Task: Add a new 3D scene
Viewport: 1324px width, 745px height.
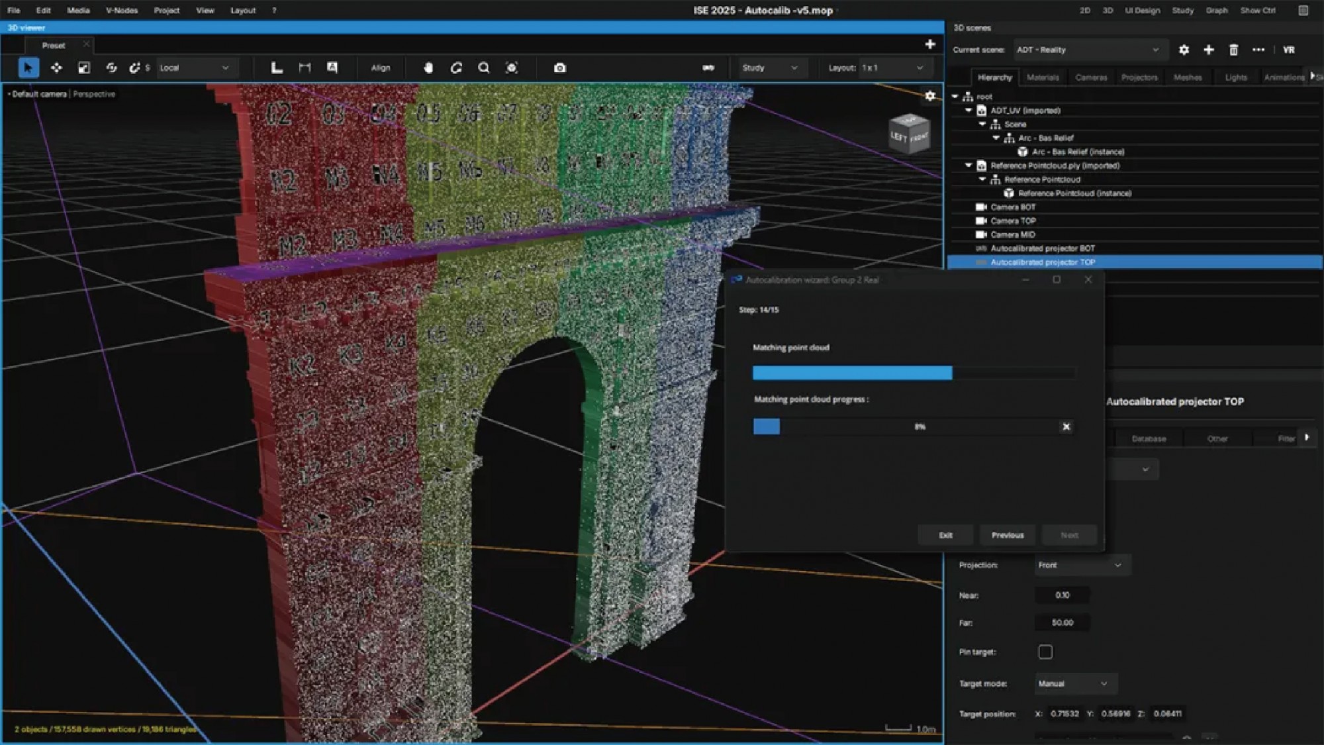Action: click(1209, 50)
